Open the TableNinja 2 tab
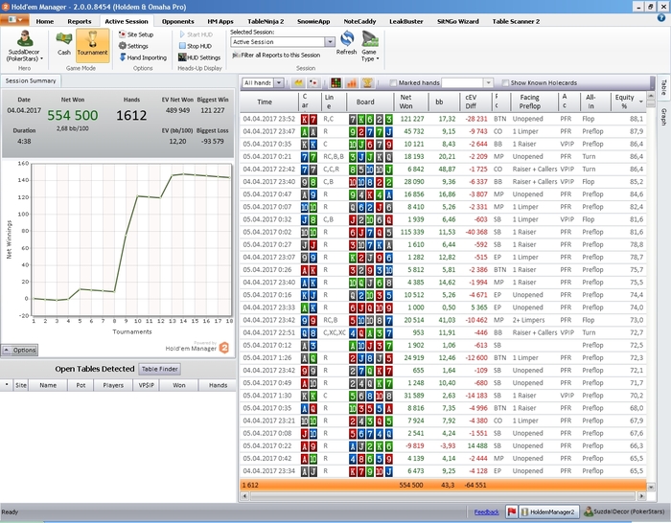The height and width of the screenshot is (523, 671). coord(266,21)
